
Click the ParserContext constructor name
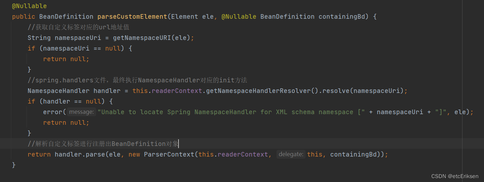pyautogui.click(x=169, y=154)
